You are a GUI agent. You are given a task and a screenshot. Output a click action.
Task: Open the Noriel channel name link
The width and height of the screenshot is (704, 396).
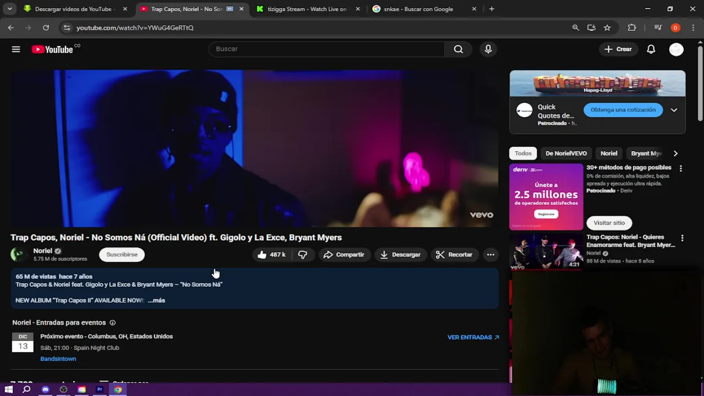pos(43,251)
